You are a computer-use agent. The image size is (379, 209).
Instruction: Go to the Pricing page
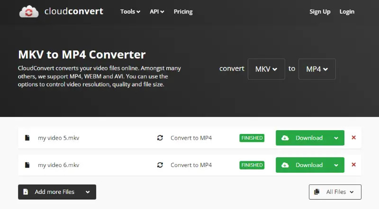coord(183,11)
